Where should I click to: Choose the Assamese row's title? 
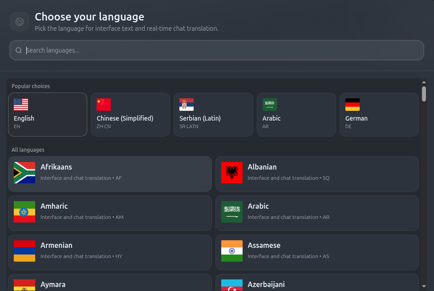[x=264, y=245]
